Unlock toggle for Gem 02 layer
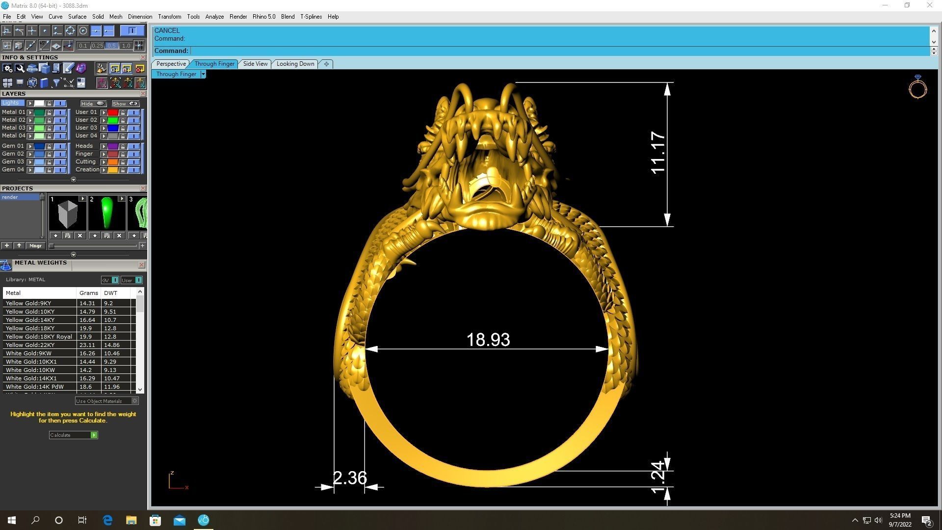This screenshot has width=942, height=530. point(49,154)
